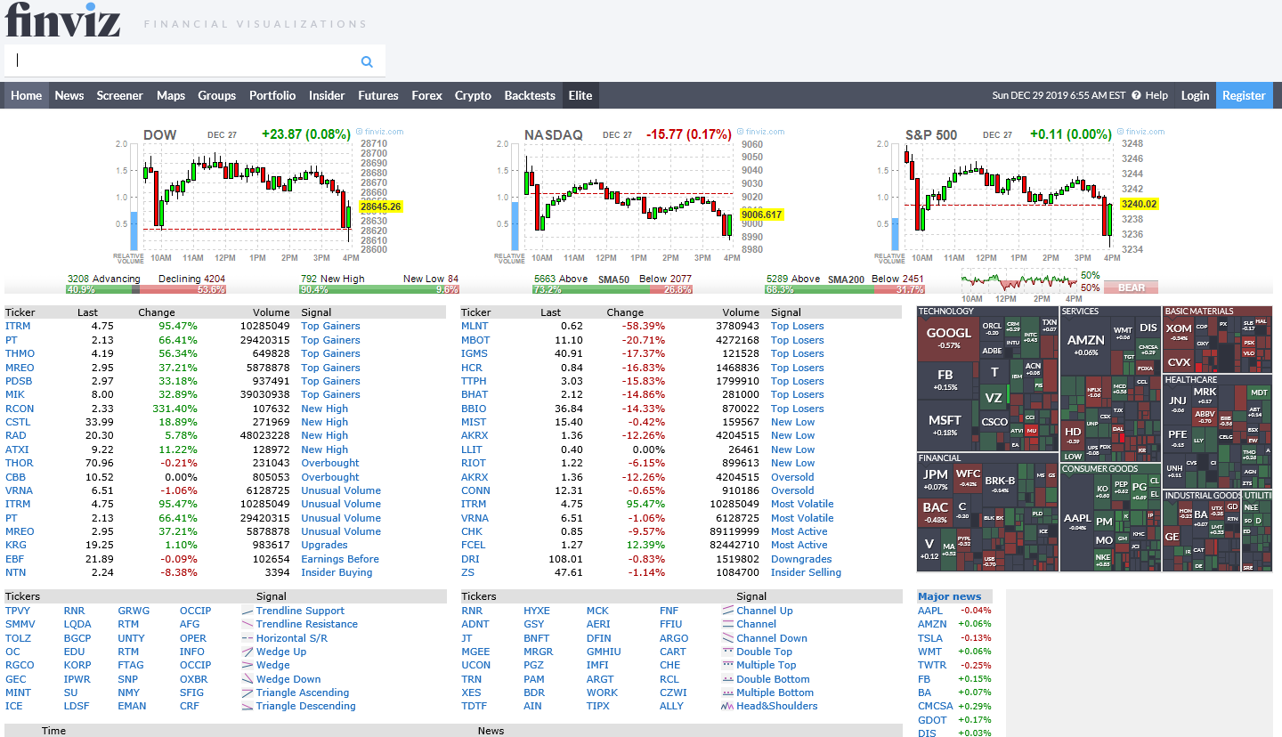Viewport: 1282px width, 737px height.
Task: Click Most Volatile signal for ITRM
Action: [x=802, y=504]
